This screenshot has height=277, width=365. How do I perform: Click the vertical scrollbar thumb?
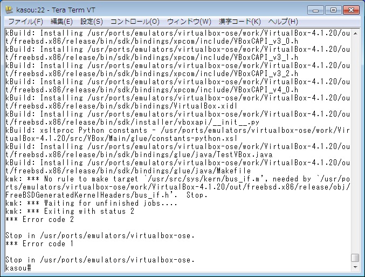coord(355,258)
